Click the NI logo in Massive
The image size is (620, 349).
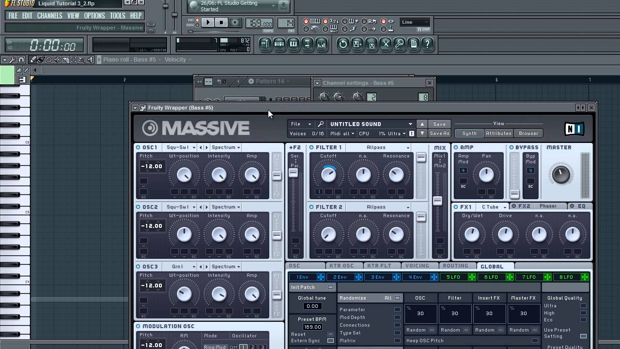[x=574, y=128]
